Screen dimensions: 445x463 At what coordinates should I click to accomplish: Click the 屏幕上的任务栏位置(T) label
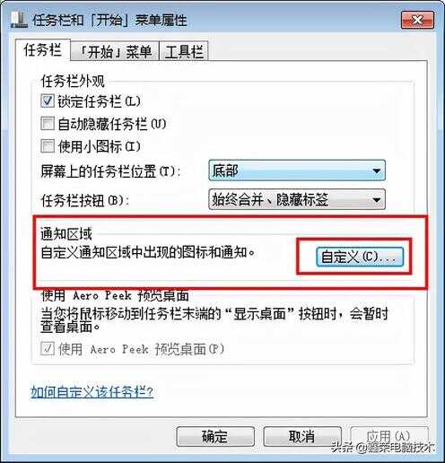coord(110,171)
